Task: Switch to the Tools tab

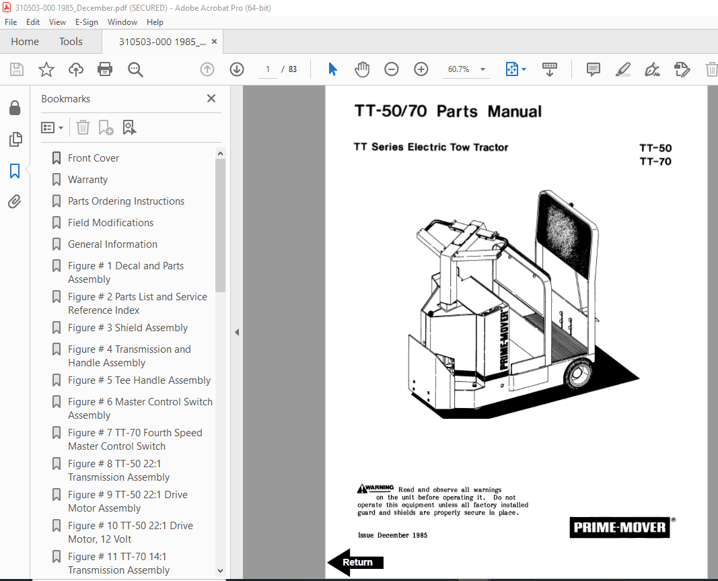Action: pos(71,41)
